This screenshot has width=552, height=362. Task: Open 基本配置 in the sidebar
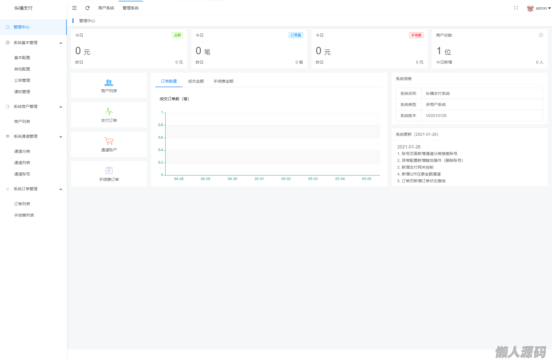[22, 58]
